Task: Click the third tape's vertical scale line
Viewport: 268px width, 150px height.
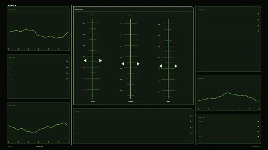Action: pyautogui.click(x=168, y=59)
